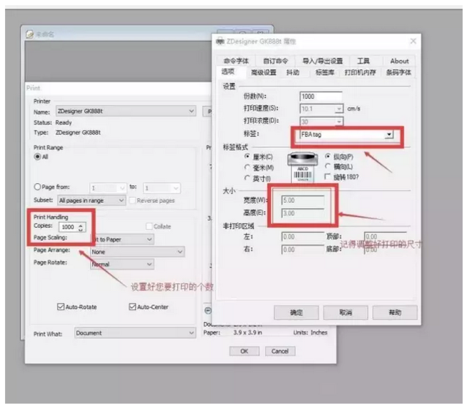The width and height of the screenshot is (467, 408).
Task: Open the Page Arrange dropdown
Action: click(x=180, y=251)
